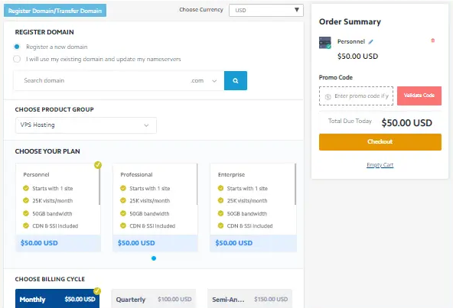Click the Order Summary heading
This screenshot has width=453, height=308.
(350, 21)
